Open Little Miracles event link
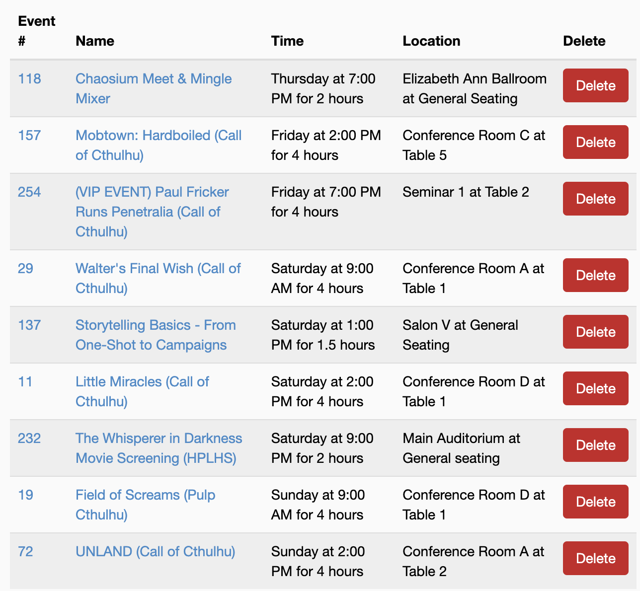Viewport: 640px width, 591px height. (142, 382)
